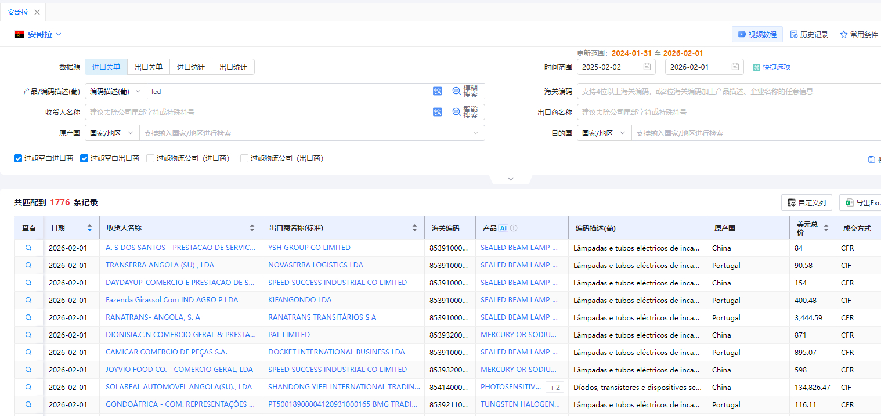This screenshot has width=881, height=416.
Task: Sort the 日期 column using sort arrows
Action: click(89, 228)
